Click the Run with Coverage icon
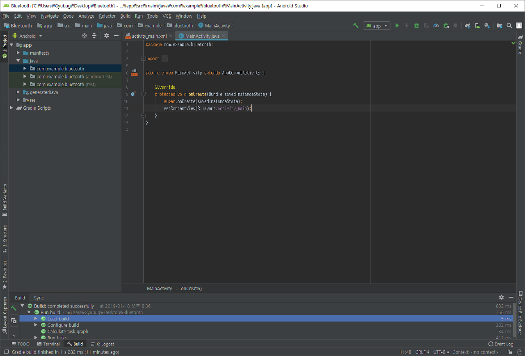 [x=426, y=25]
